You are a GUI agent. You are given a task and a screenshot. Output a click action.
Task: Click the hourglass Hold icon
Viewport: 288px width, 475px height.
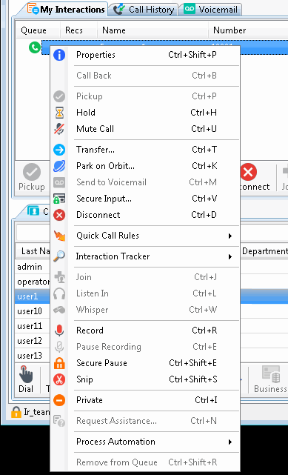click(59, 113)
